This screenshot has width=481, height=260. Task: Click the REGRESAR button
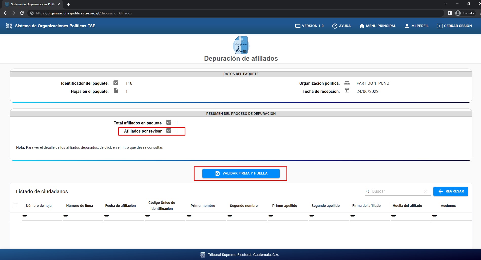pos(451,191)
